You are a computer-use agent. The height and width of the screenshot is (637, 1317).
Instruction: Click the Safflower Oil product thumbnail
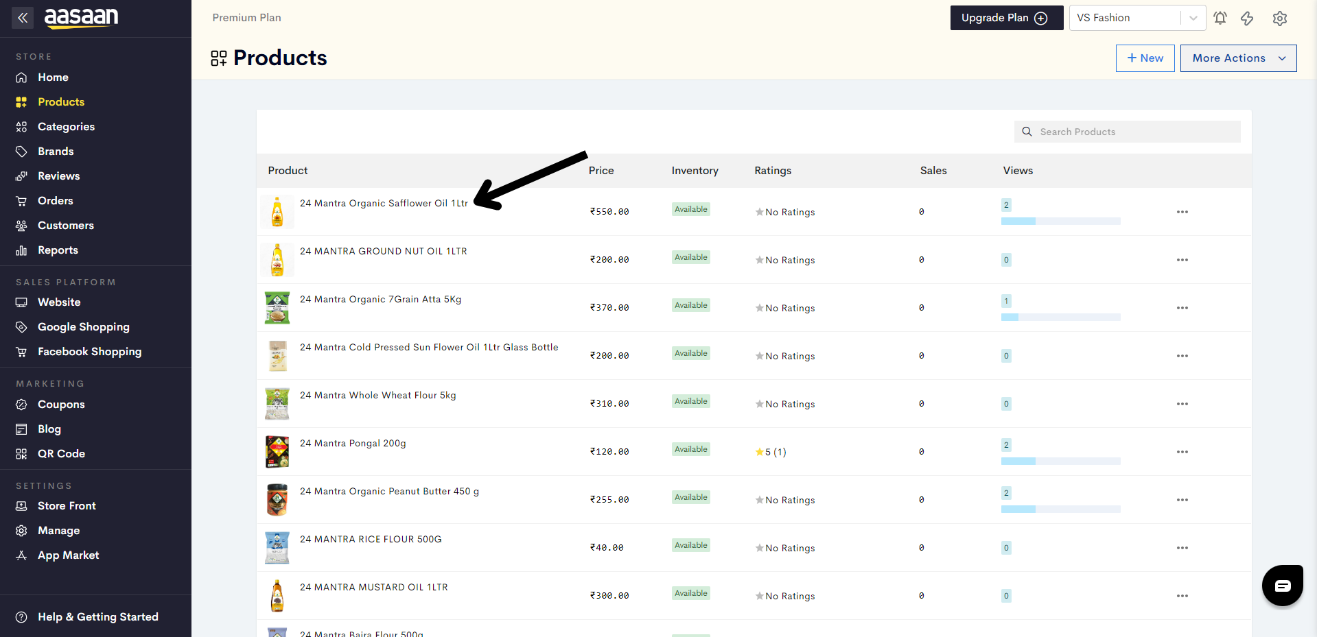(x=277, y=212)
